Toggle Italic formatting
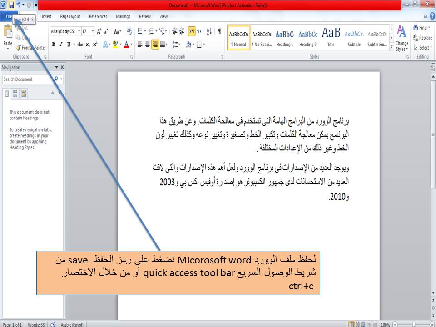The height and width of the screenshot is (327, 436). [x=61, y=45]
